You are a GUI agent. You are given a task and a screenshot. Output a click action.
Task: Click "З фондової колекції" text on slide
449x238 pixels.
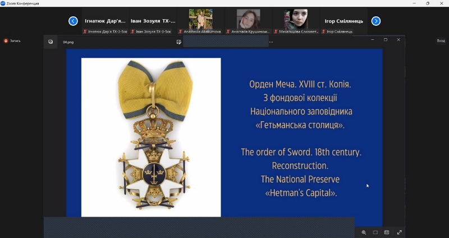point(300,98)
